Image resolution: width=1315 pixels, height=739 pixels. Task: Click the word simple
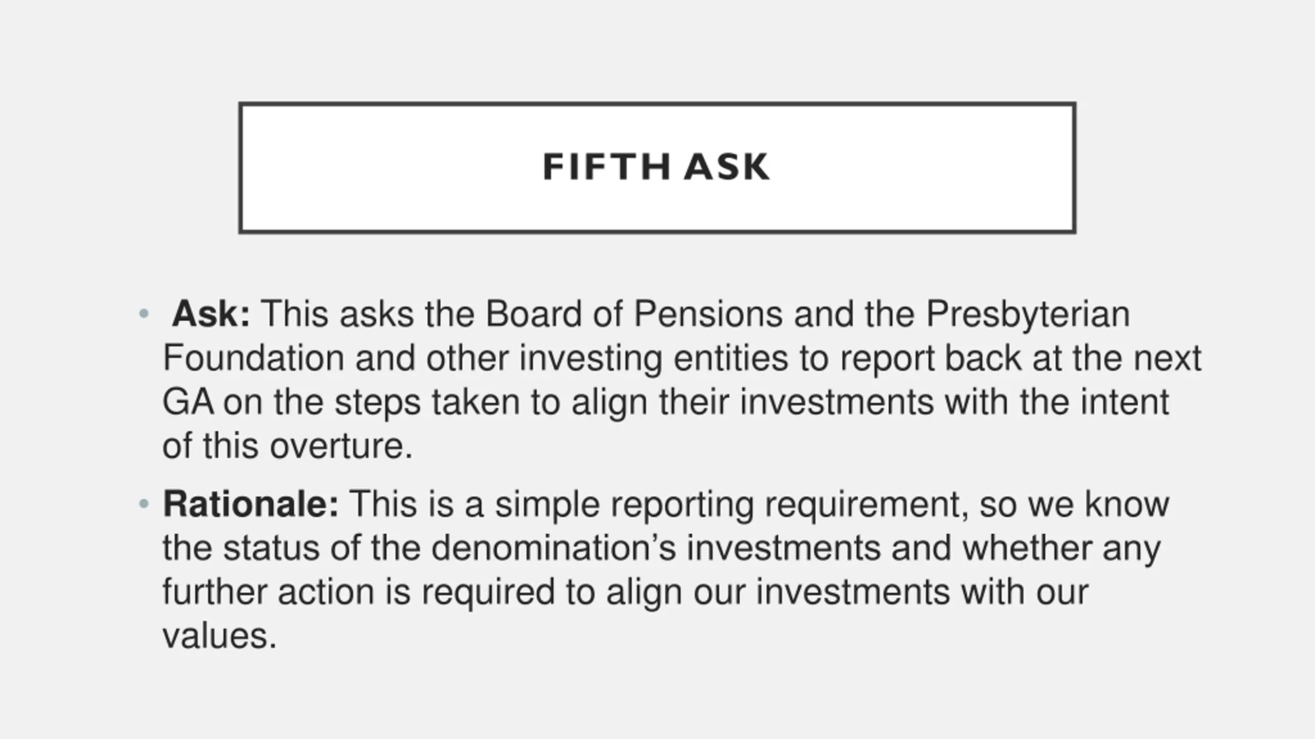click(x=547, y=504)
